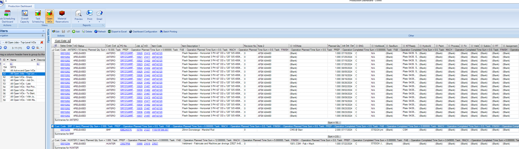Screen dimensions: 519x149
Task: Toggle the Hydro/Al column checkbox
Action: pos(421,46)
